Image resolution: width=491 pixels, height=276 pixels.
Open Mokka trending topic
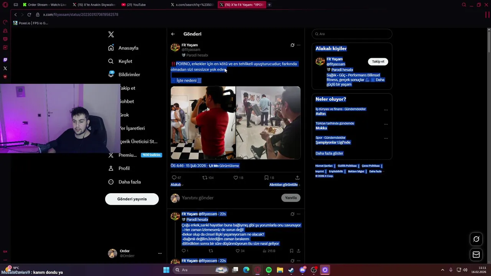[321, 128]
